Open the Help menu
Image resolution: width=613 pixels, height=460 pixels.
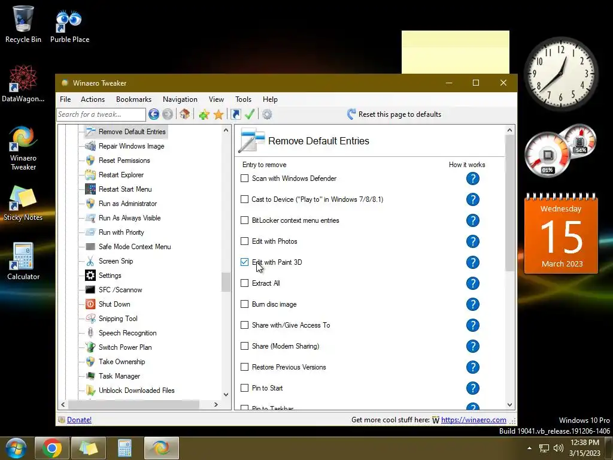pyautogui.click(x=270, y=99)
